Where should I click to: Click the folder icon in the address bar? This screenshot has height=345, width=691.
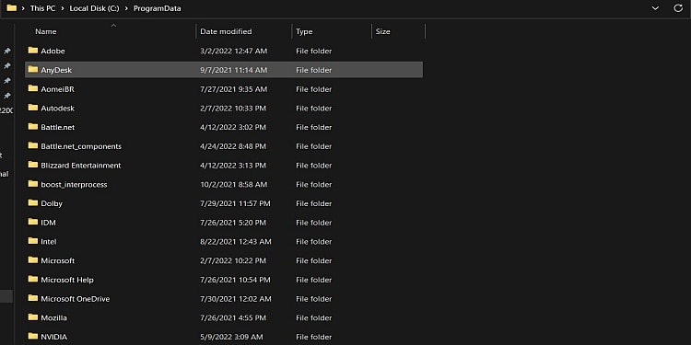(x=12, y=8)
